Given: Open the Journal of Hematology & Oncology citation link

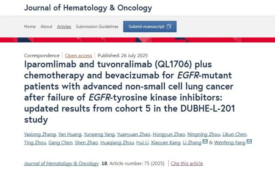Looking at the screenshot, I should click(62, 164).
